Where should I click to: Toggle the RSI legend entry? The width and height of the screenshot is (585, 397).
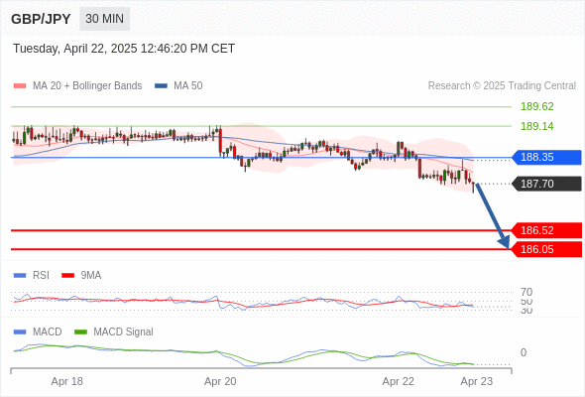[x=32, y=275]
